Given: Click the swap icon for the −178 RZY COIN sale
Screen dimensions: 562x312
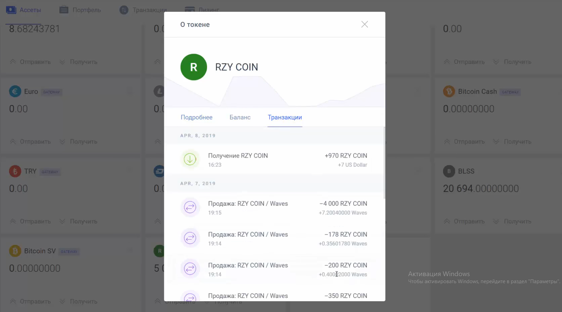Looking at the screenshot, I should coord(190,238).
